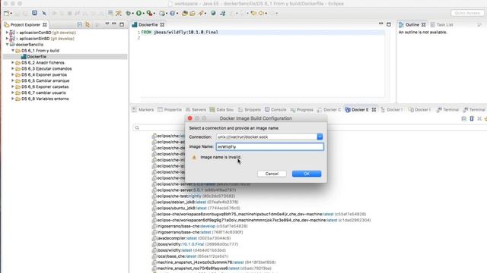This screenshot has height=273, width=487.
Task: Click the Image Name input field
Action: pyautogui.click(x=269, y=146)
